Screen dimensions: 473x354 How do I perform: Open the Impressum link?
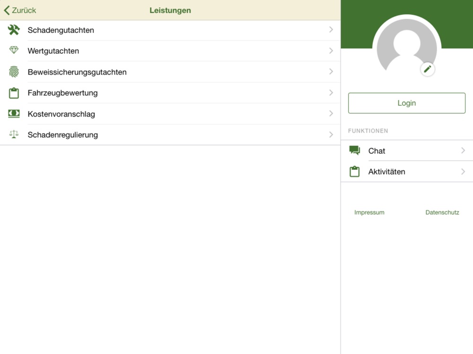[x=369, y=212]
